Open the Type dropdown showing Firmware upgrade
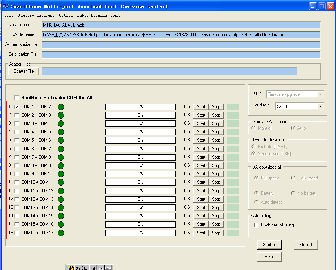Viewport: 336px width, 270px height. (x=320, y=94)
